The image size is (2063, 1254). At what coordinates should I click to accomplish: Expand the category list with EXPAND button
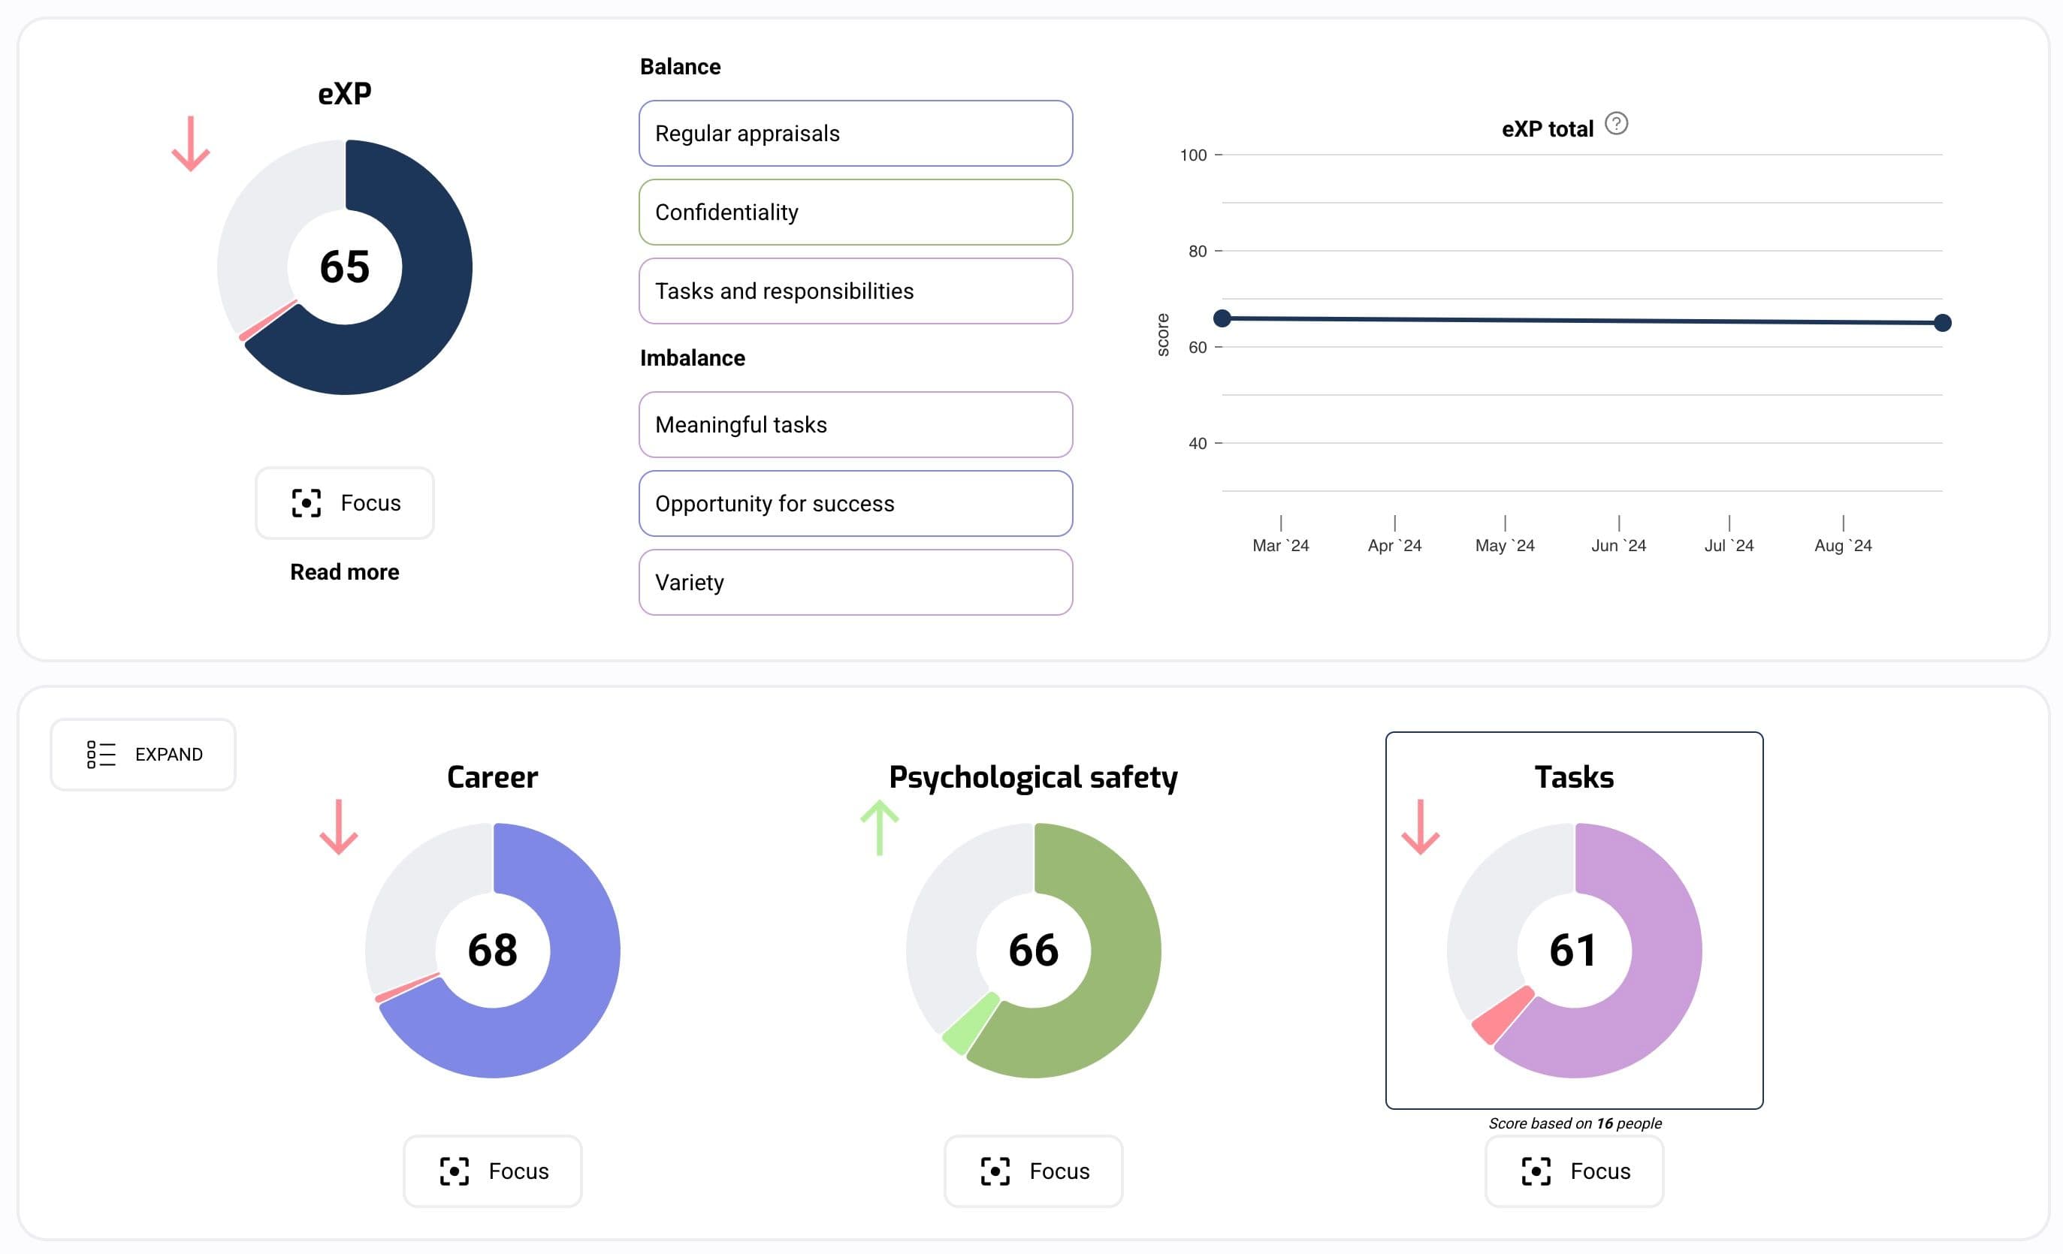pyautogui.click(x=143, y=754)
